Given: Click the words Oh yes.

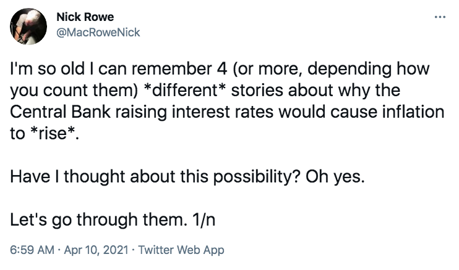Looking at the screenshot, I should (335, 177).
